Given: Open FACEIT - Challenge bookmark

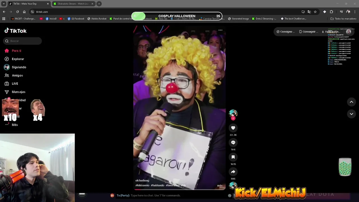Looking at the screenshot, I should [x=23, y=19].
